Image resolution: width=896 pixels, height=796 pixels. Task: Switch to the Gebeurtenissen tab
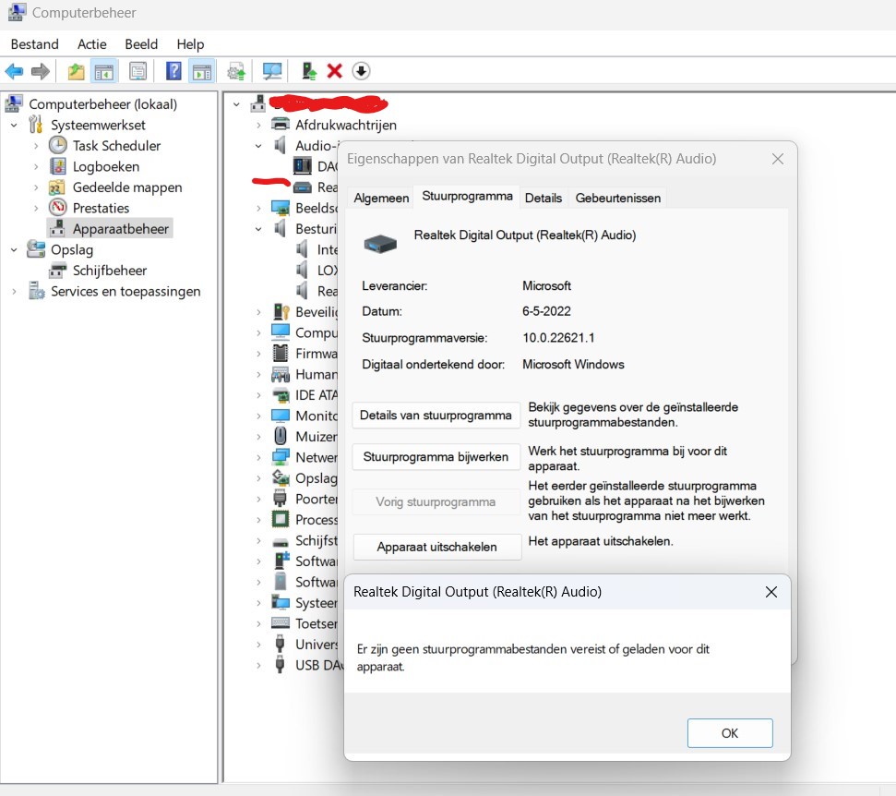point(617,198)
